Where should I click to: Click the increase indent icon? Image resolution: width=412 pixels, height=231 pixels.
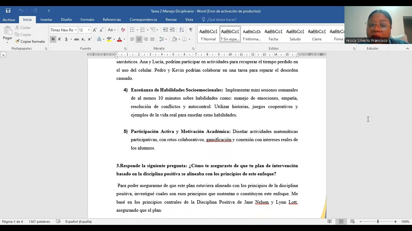coord(172,30)
